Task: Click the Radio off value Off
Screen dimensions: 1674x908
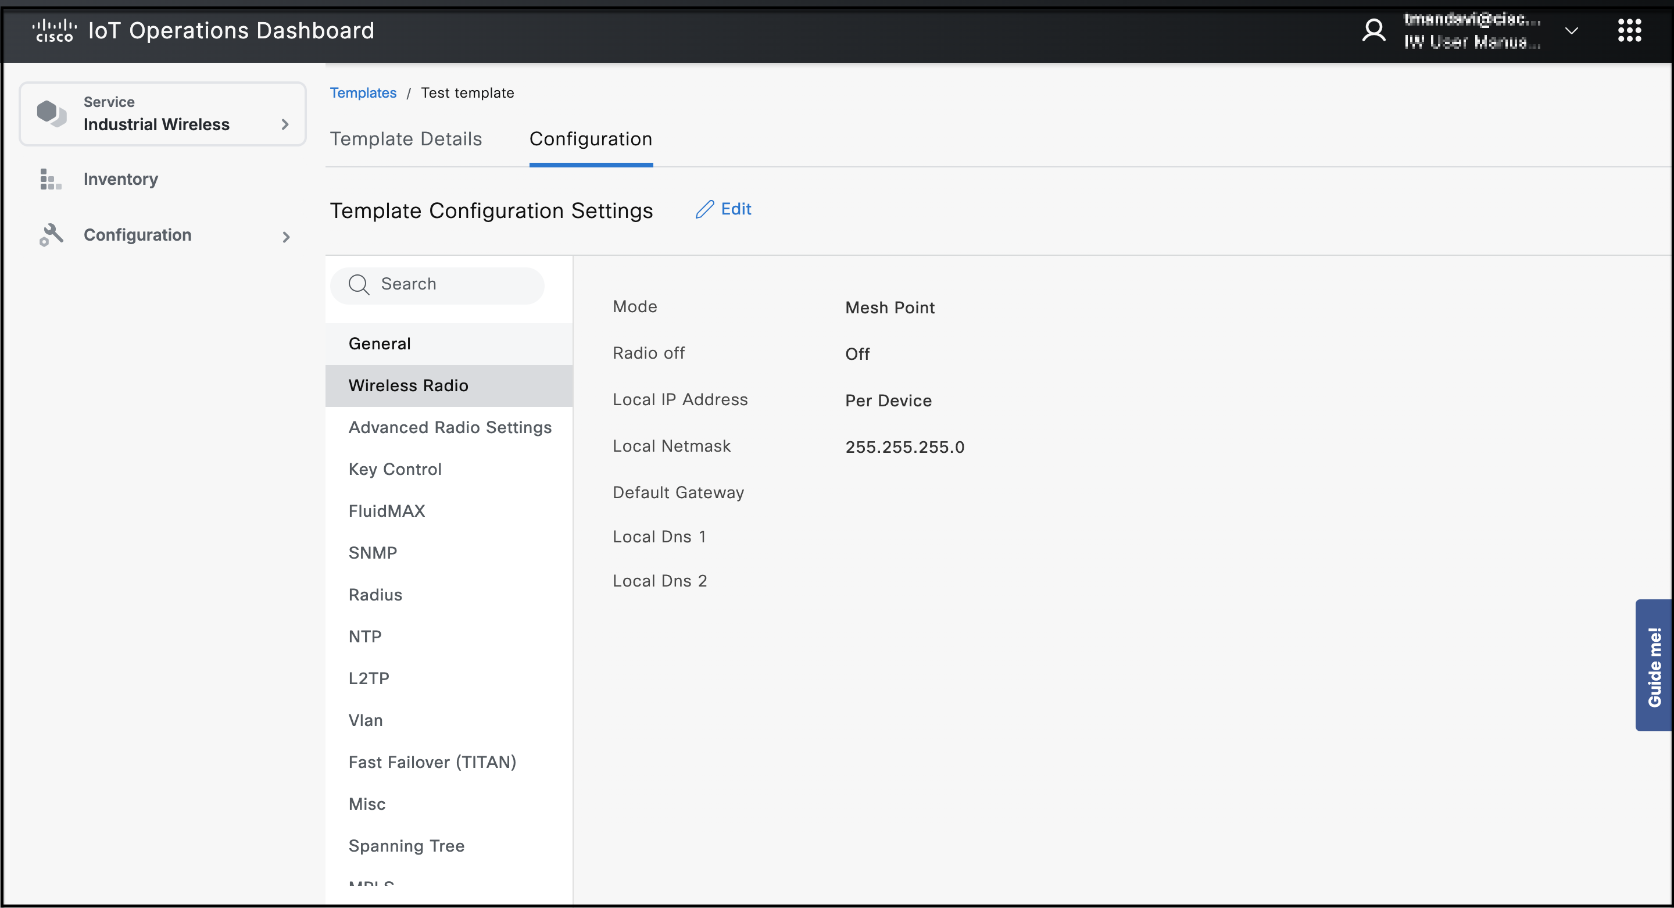Action: [857, 354]
